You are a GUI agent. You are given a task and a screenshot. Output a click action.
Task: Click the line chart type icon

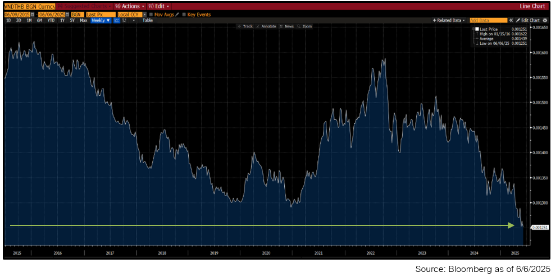pos(117,20)
